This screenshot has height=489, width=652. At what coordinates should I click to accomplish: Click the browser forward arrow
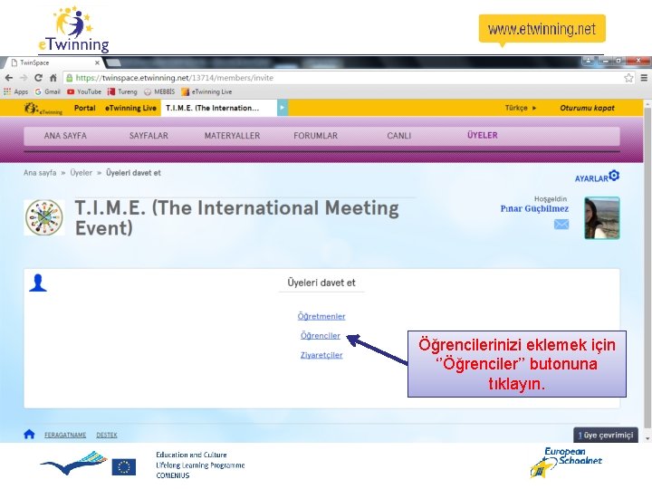(x=24, y=78)
